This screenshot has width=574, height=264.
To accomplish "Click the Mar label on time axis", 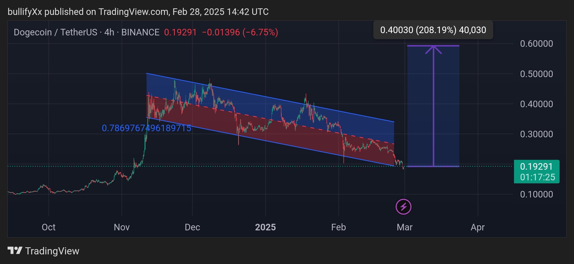I will pyautogui.click(x=405, y=227).
